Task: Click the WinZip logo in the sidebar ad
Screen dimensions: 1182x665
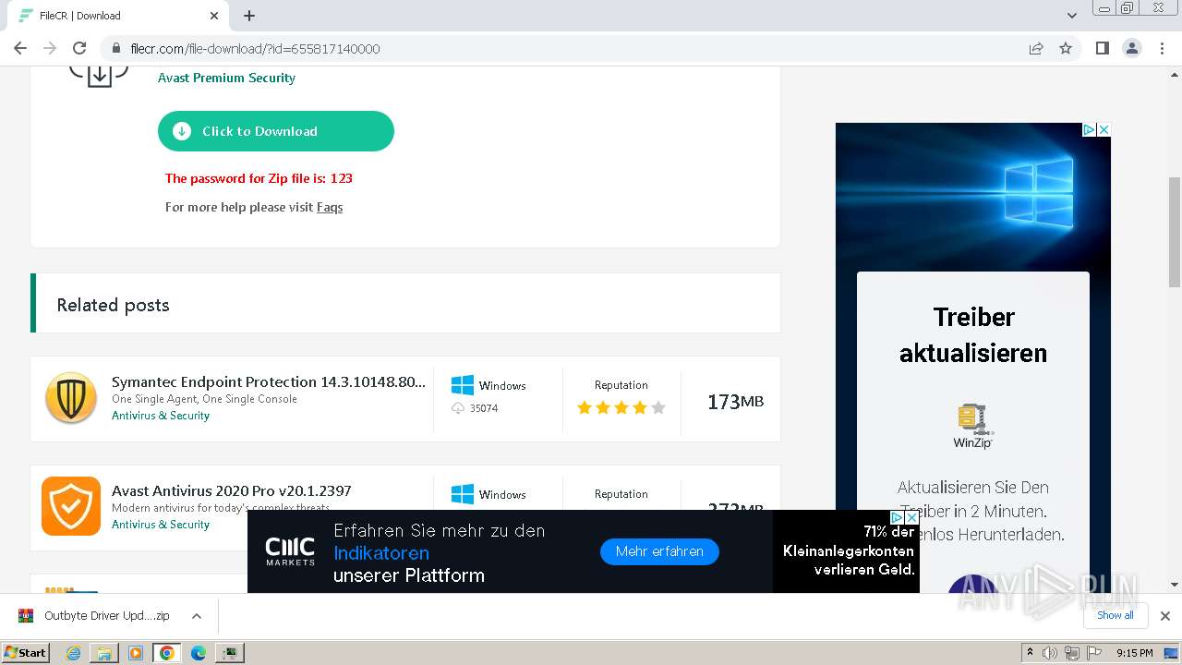Action: point(973,426)
